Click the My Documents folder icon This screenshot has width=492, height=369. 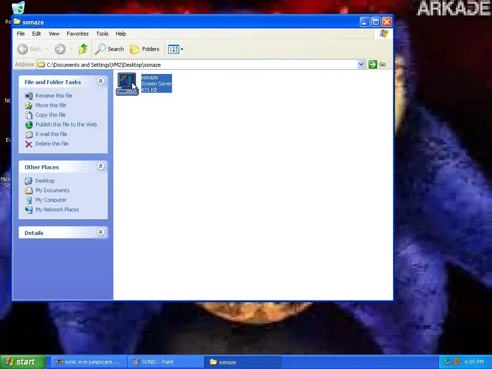(x=29, y=190)
